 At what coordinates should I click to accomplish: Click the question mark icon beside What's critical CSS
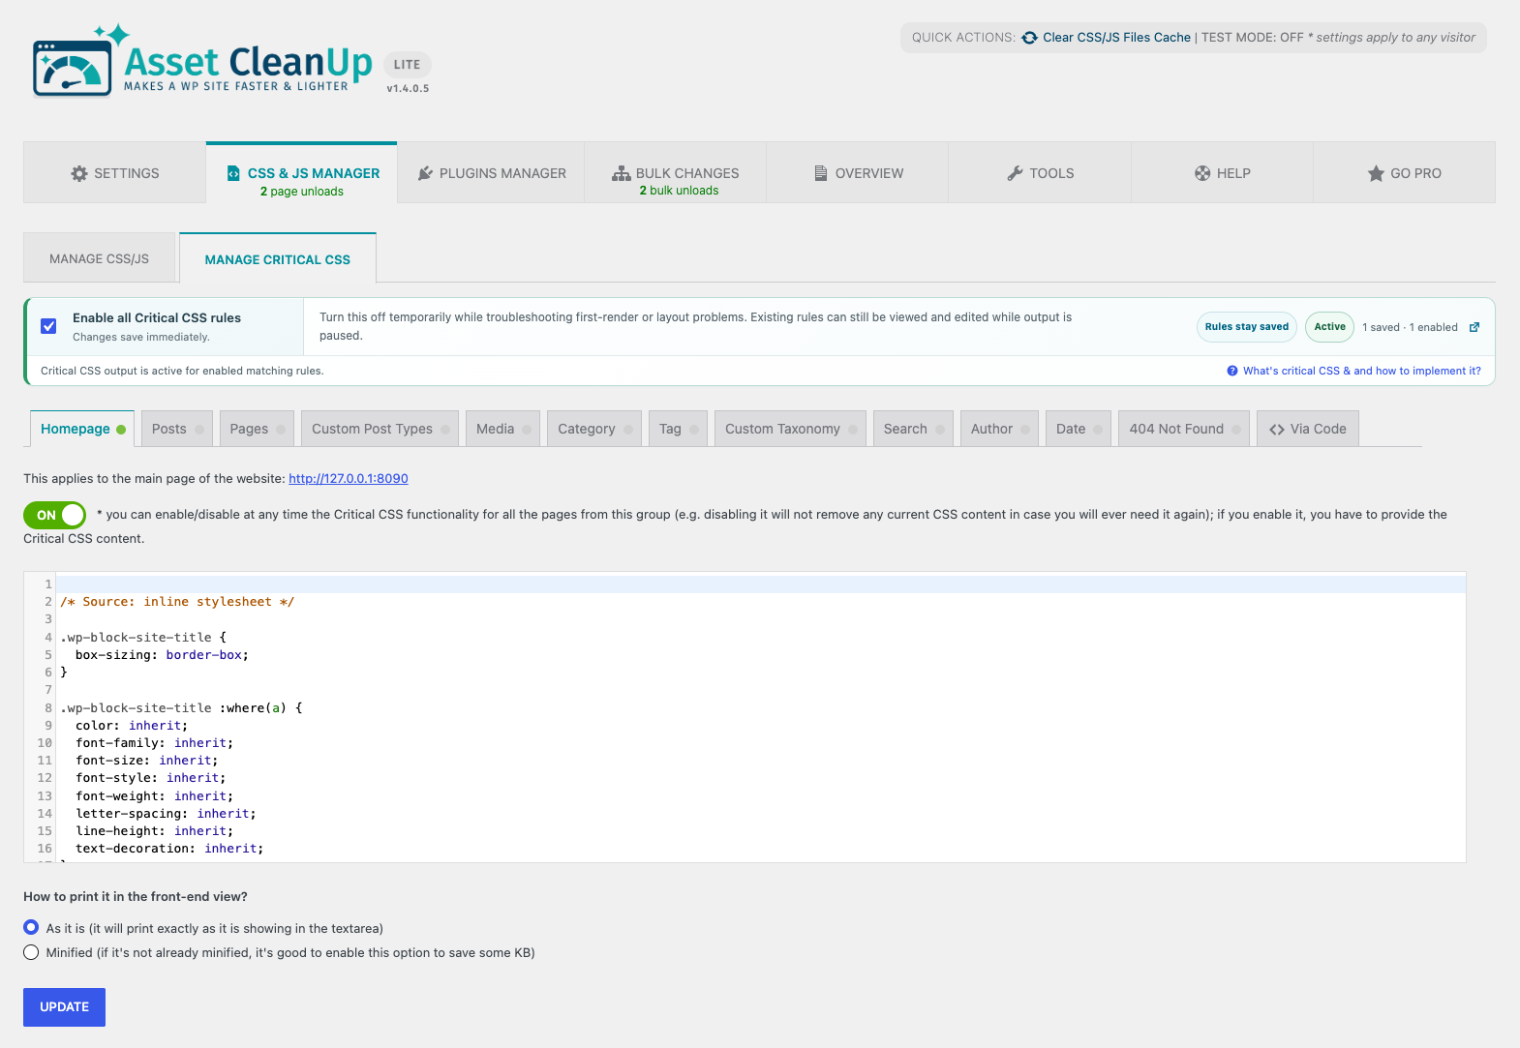pyautogui.click(x=1232, y=371)
